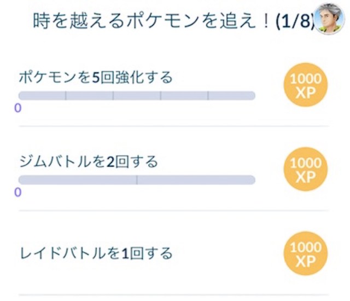The width and height of the screenshot is (350, 301).
Task: Tap 1000 XP badge for powering up Pokémon
Action: coord(306,86)
